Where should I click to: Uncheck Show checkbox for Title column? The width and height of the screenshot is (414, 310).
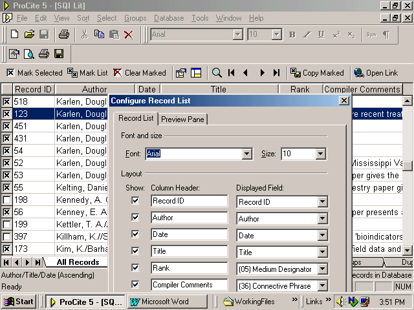coord(135,251)
